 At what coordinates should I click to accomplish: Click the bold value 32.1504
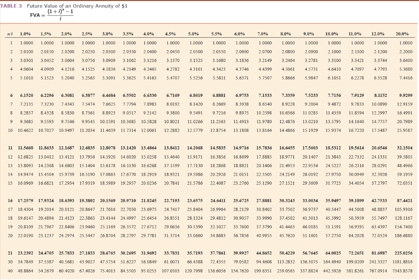pyautogui.click(x=405, y=148)
